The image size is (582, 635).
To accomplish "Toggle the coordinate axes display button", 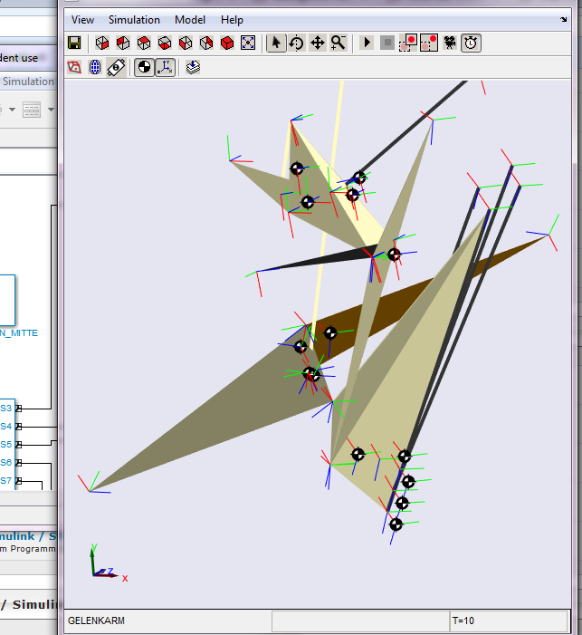I will [165, 67].
